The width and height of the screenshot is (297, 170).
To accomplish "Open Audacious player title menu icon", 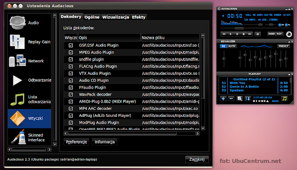I will (219, 9).
